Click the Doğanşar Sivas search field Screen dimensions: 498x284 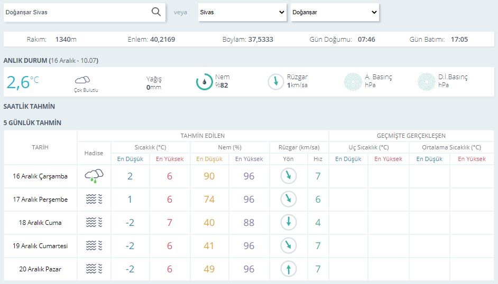click(77, 12)
